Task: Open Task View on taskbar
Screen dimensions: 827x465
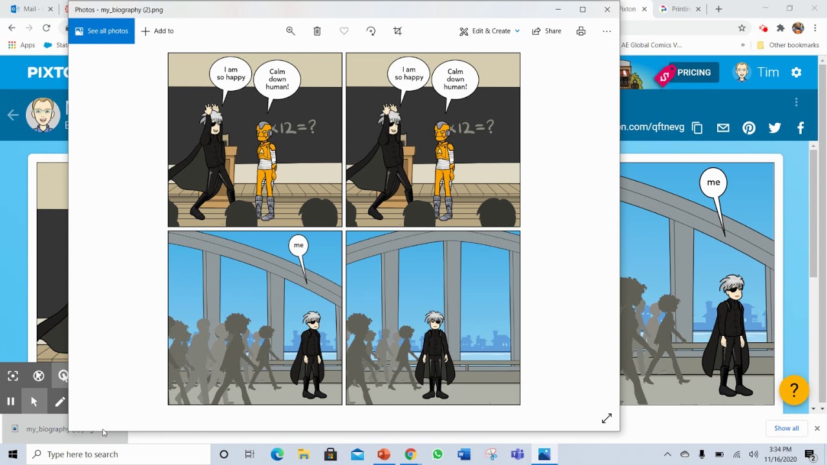Action: coord(250,454)
